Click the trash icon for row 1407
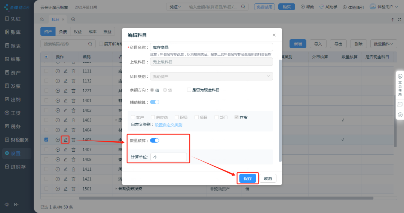Image resolution: width=404 pixels, height=213 pixels. (x=73, y=149)
